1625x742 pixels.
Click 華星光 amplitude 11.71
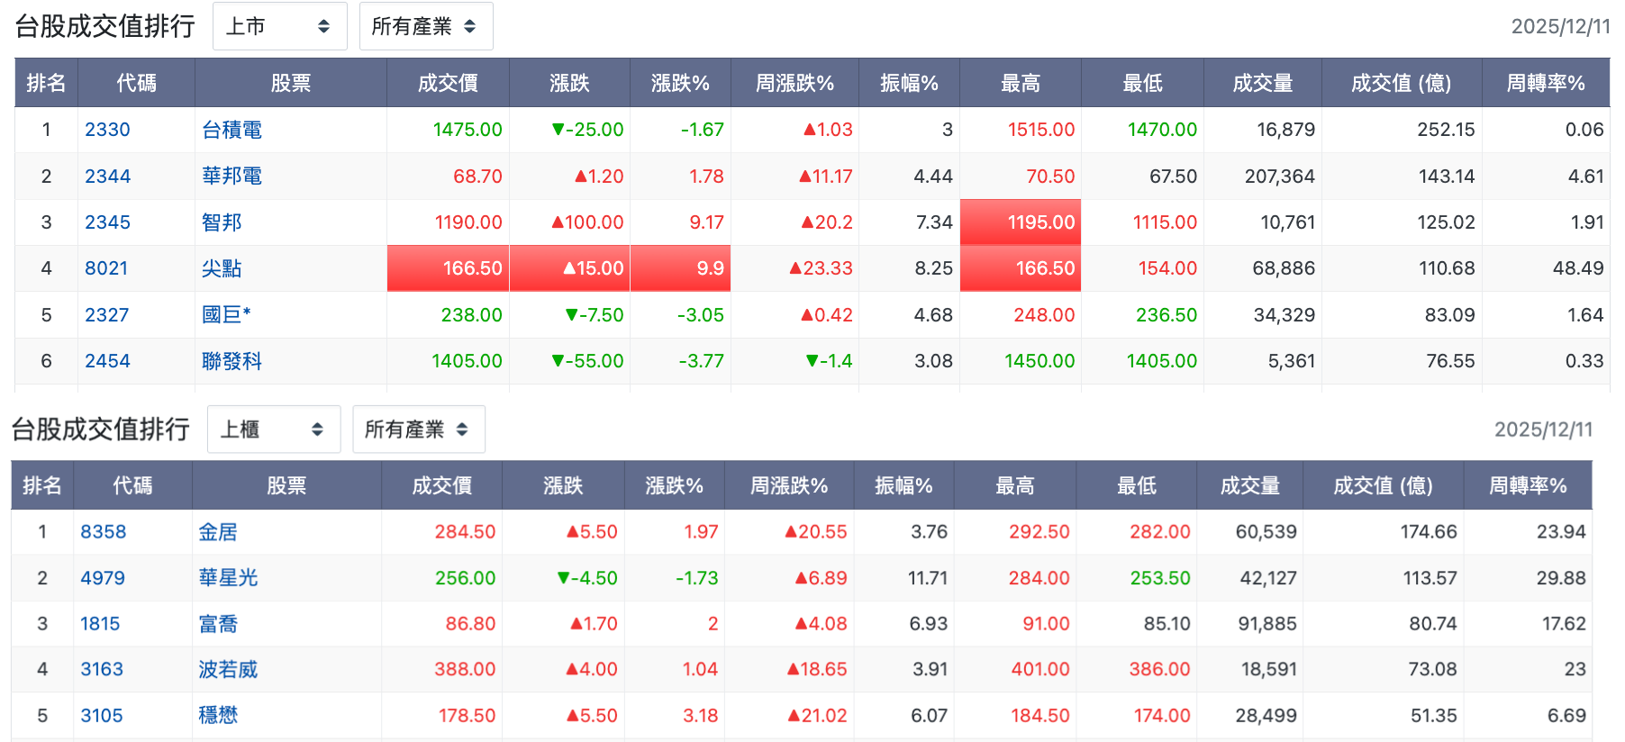(x=928, y=578)
